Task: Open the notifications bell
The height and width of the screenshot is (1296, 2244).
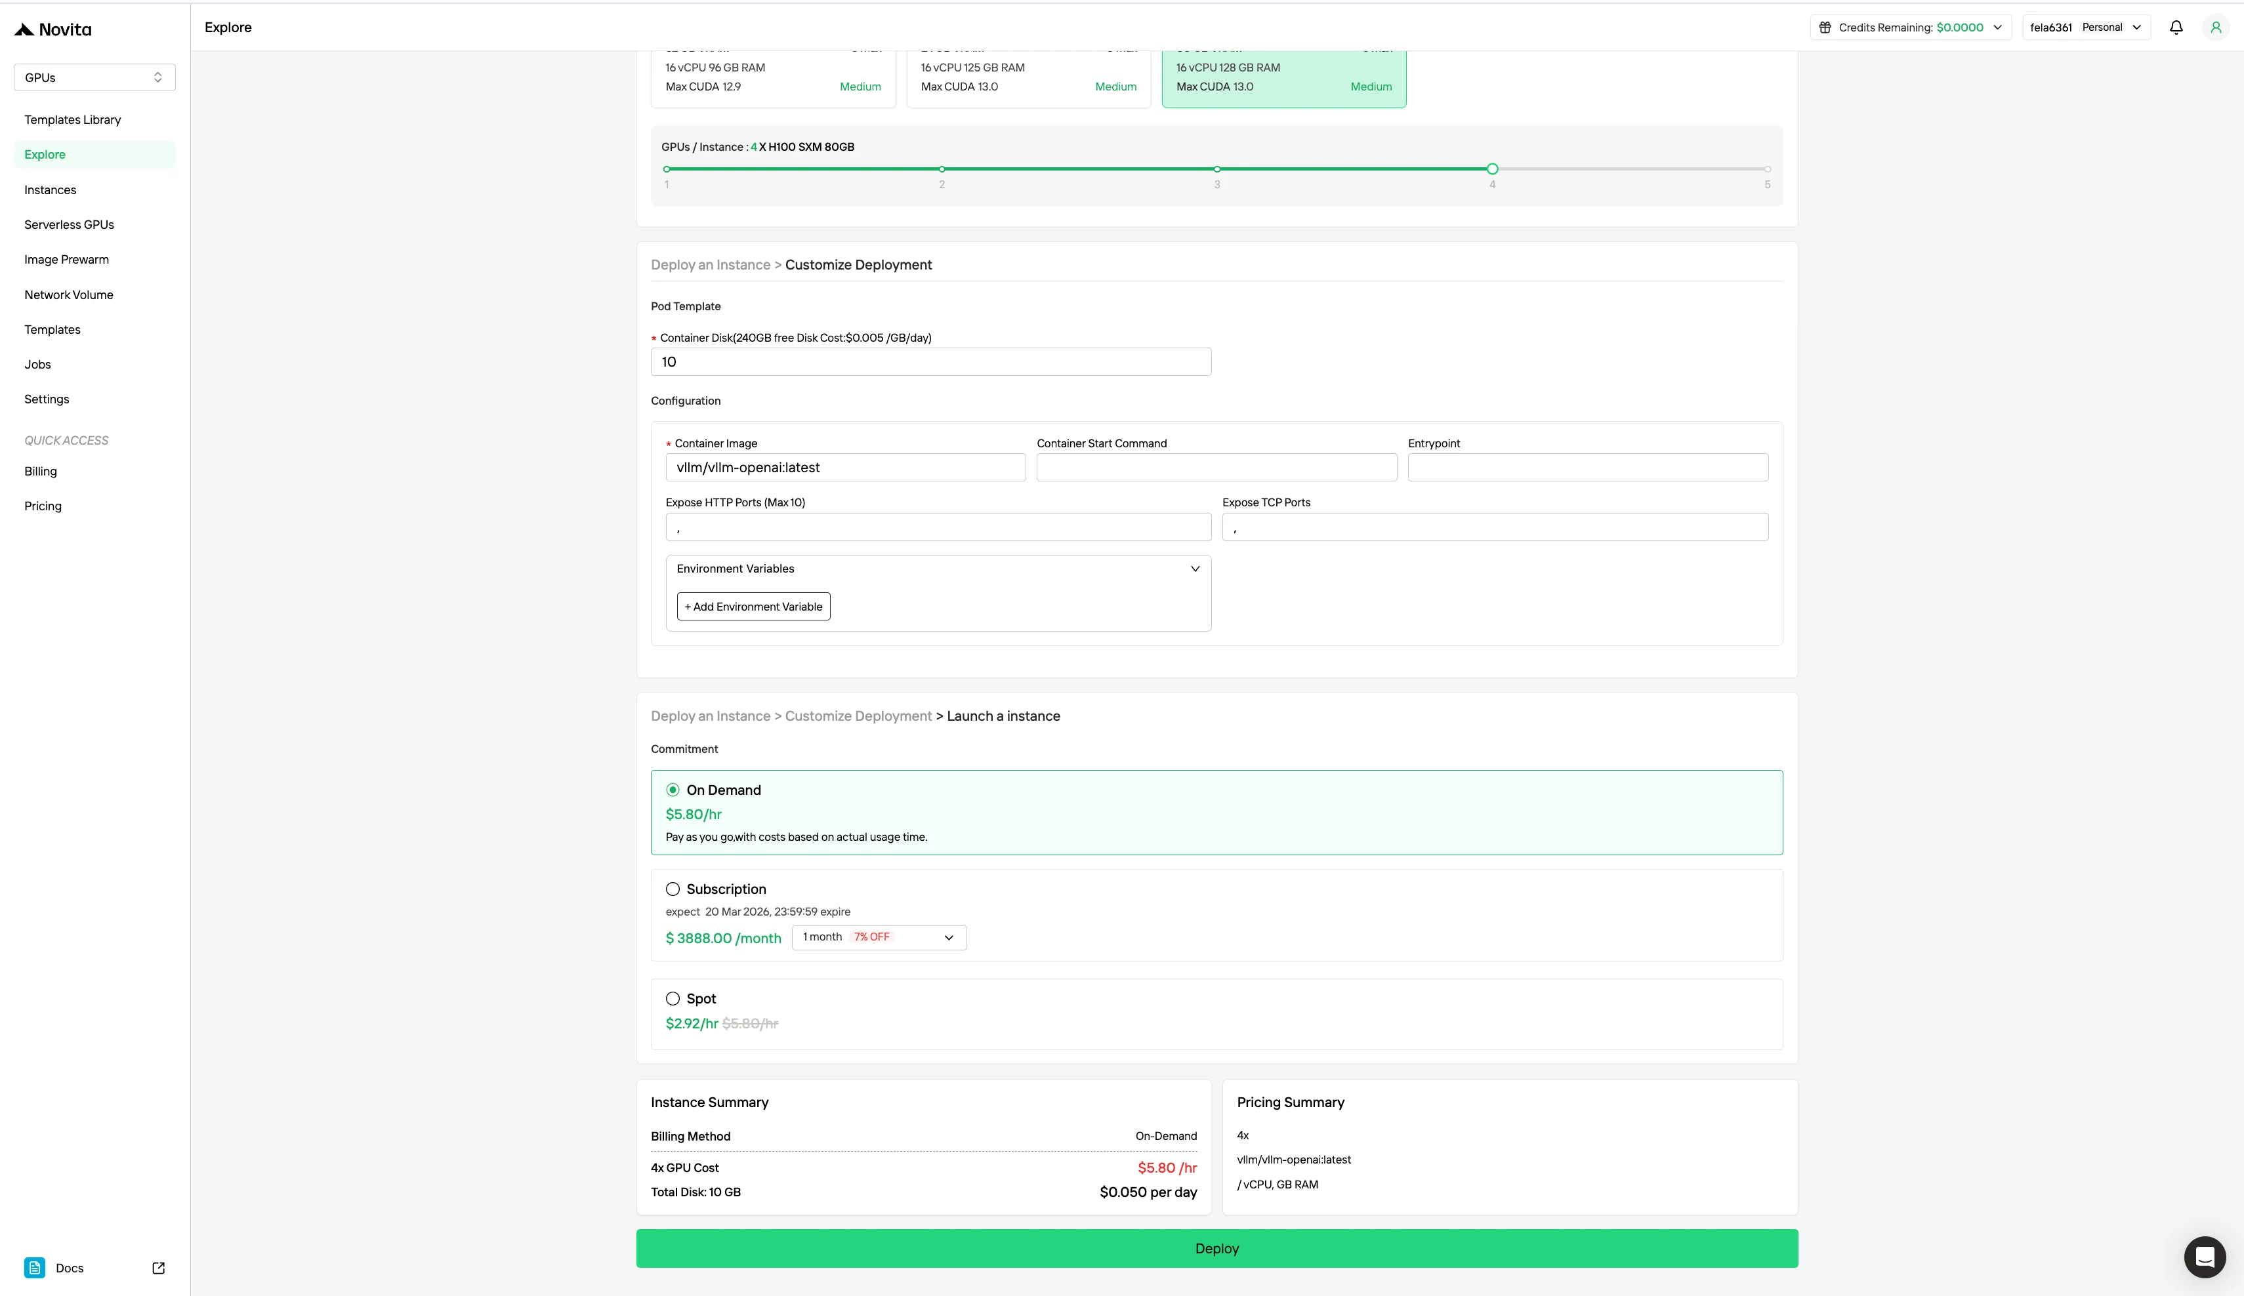Action: [2176, 28]
